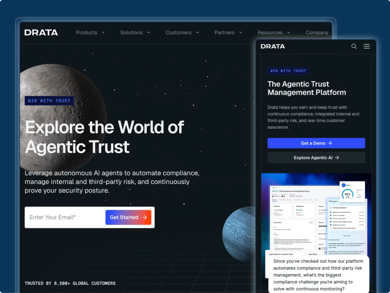
Task: Expand the Solutions dropdown chevron
Action: tap(149, 33)
